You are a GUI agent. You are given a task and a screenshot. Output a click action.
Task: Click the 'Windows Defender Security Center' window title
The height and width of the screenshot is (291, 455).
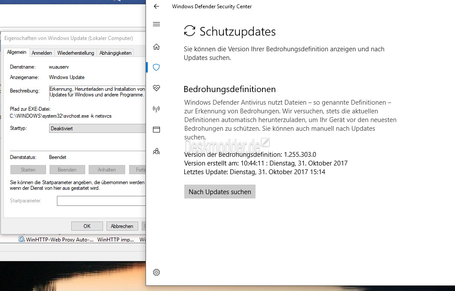pyautogui.click(x=212, y=7)
